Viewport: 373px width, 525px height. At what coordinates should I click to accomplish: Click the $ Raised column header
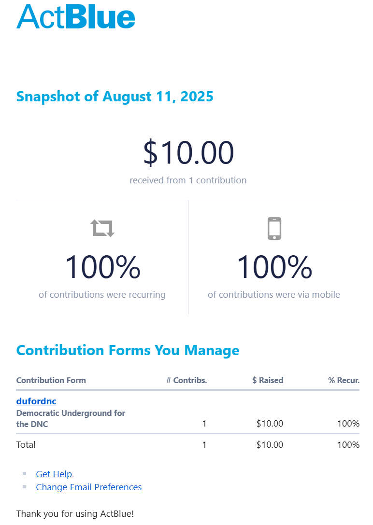[268, 380]
